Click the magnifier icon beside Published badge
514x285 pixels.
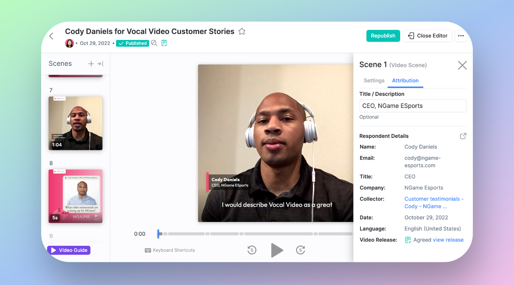(x=154, y=43)
